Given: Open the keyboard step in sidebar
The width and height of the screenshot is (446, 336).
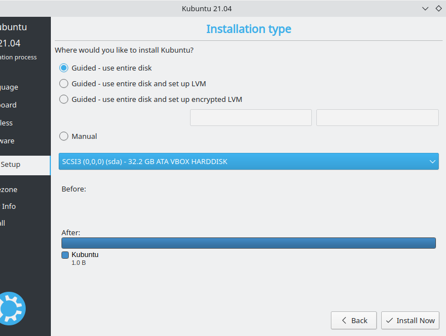Looking at the screenshot, I should (8, 105).
